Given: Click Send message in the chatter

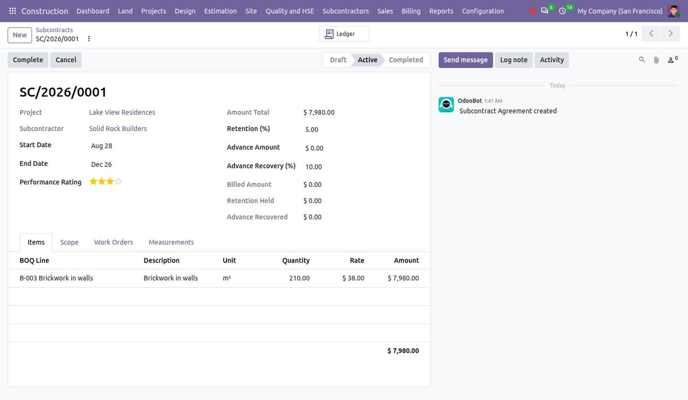Looking at the screenshot, I should (466, 60).
